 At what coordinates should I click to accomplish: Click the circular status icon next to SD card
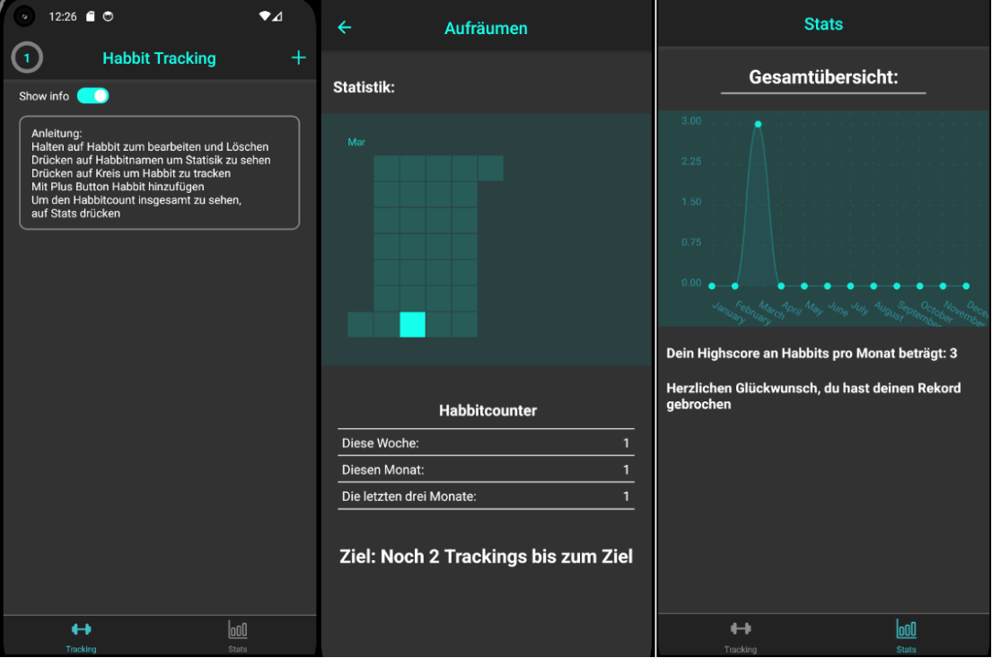pos(109,16)
